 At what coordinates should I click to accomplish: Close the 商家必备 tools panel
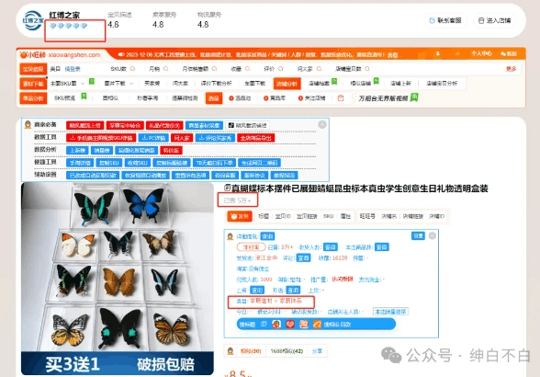click(322, 124)
